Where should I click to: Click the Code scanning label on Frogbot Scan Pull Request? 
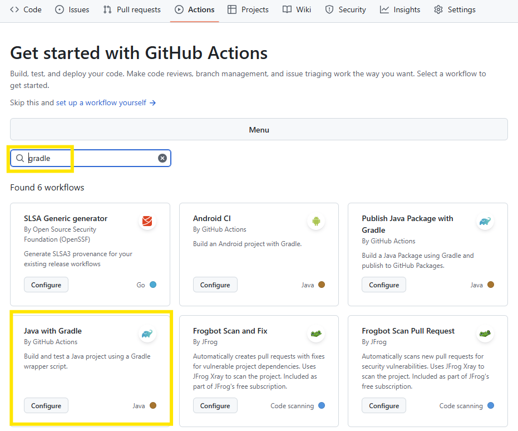coord(461,405)
